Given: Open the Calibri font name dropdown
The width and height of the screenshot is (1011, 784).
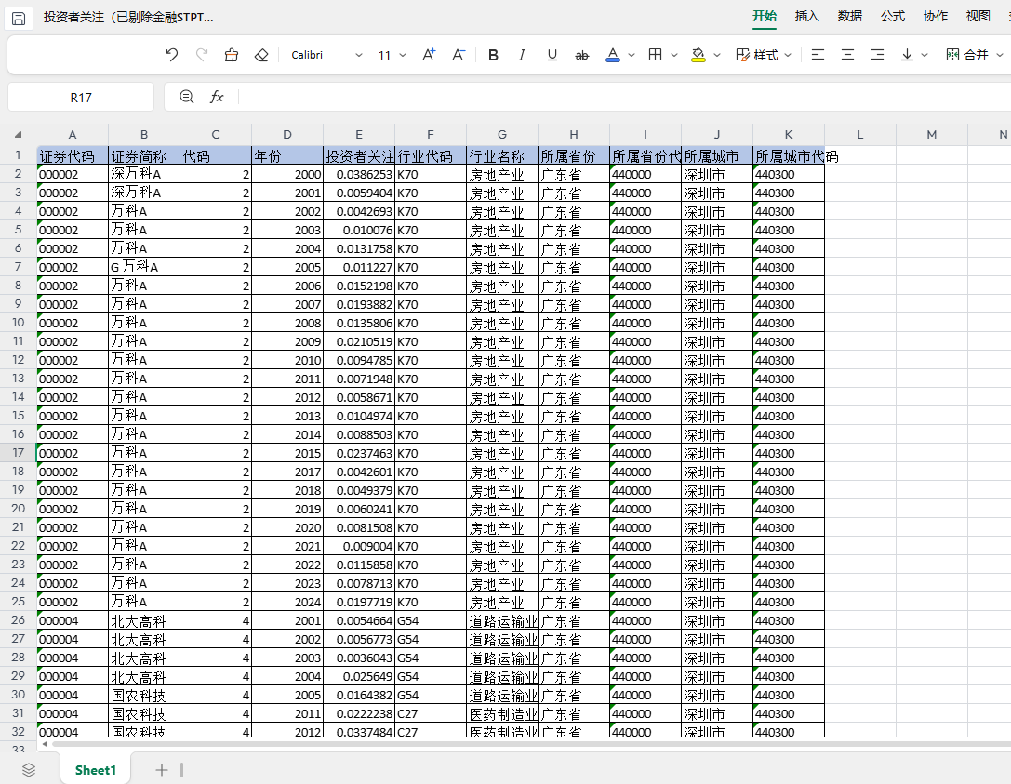Looking at the screenshot, I should [326, 56].
